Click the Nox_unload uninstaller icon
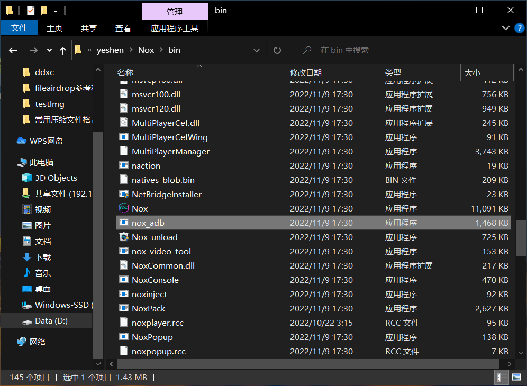The width and height of the screenshot is (527, 386). (x=124, y=237)
